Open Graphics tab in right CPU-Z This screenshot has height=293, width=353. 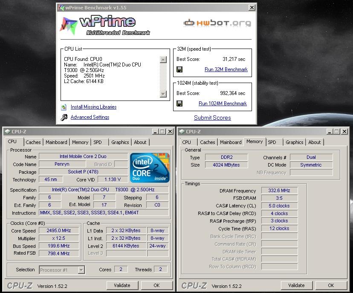[294, 142]
